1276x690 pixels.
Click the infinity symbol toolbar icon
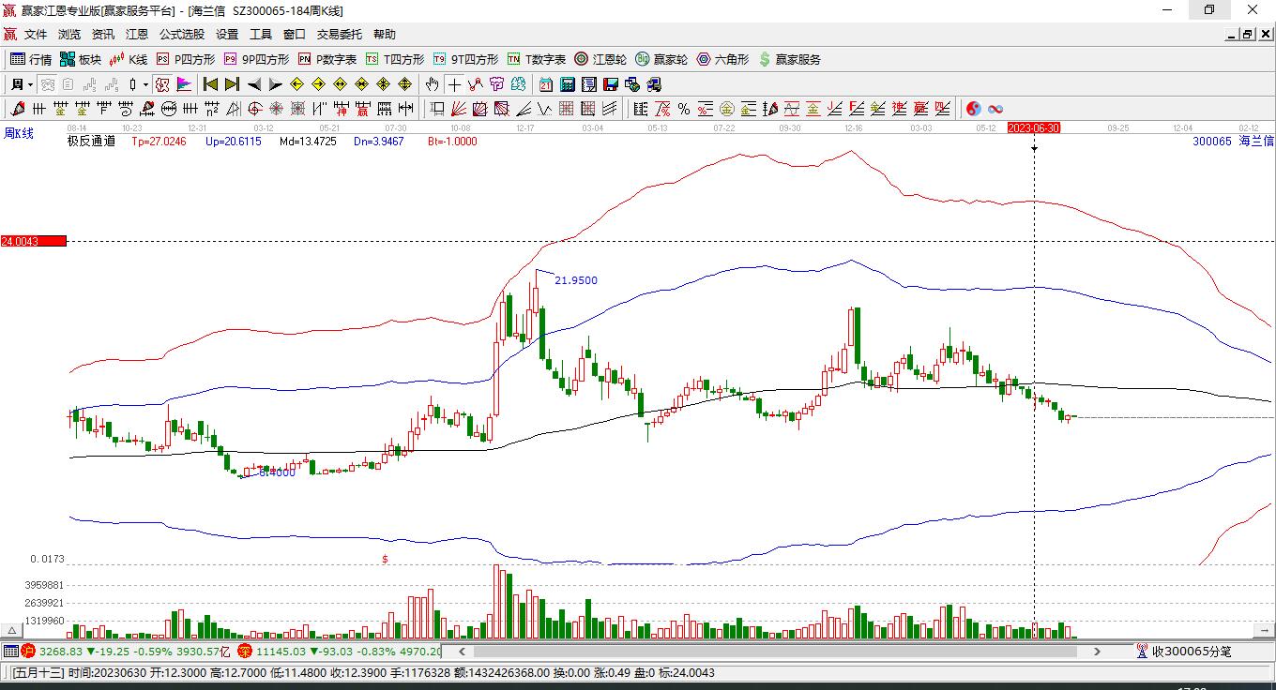click(x=995, y=109)
